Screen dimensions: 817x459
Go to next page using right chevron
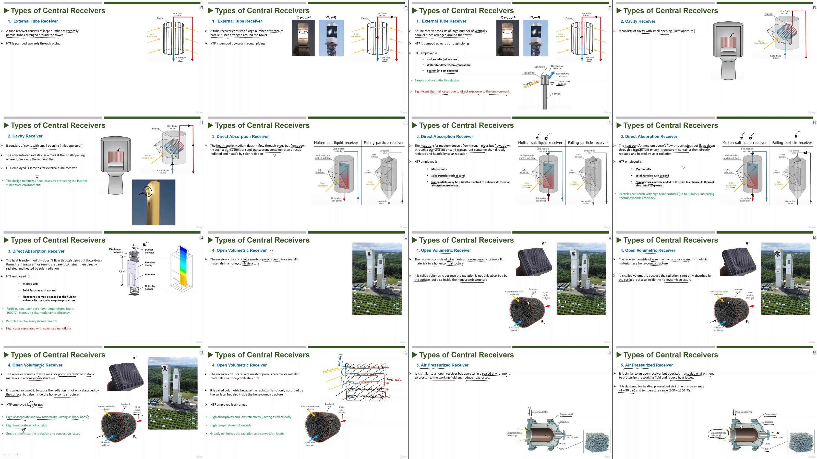coord(14,455)
